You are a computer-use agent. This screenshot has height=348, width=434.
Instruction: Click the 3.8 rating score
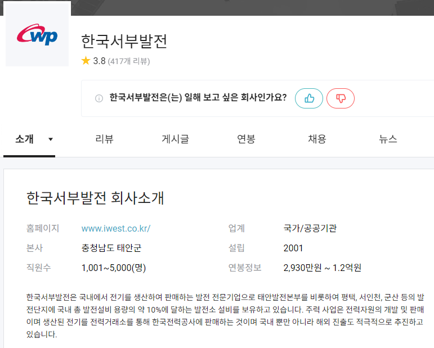(x=99, y=61)
